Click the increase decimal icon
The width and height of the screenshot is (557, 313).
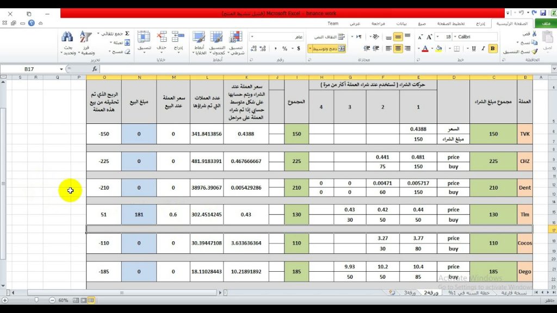click(x=263, y=48)
